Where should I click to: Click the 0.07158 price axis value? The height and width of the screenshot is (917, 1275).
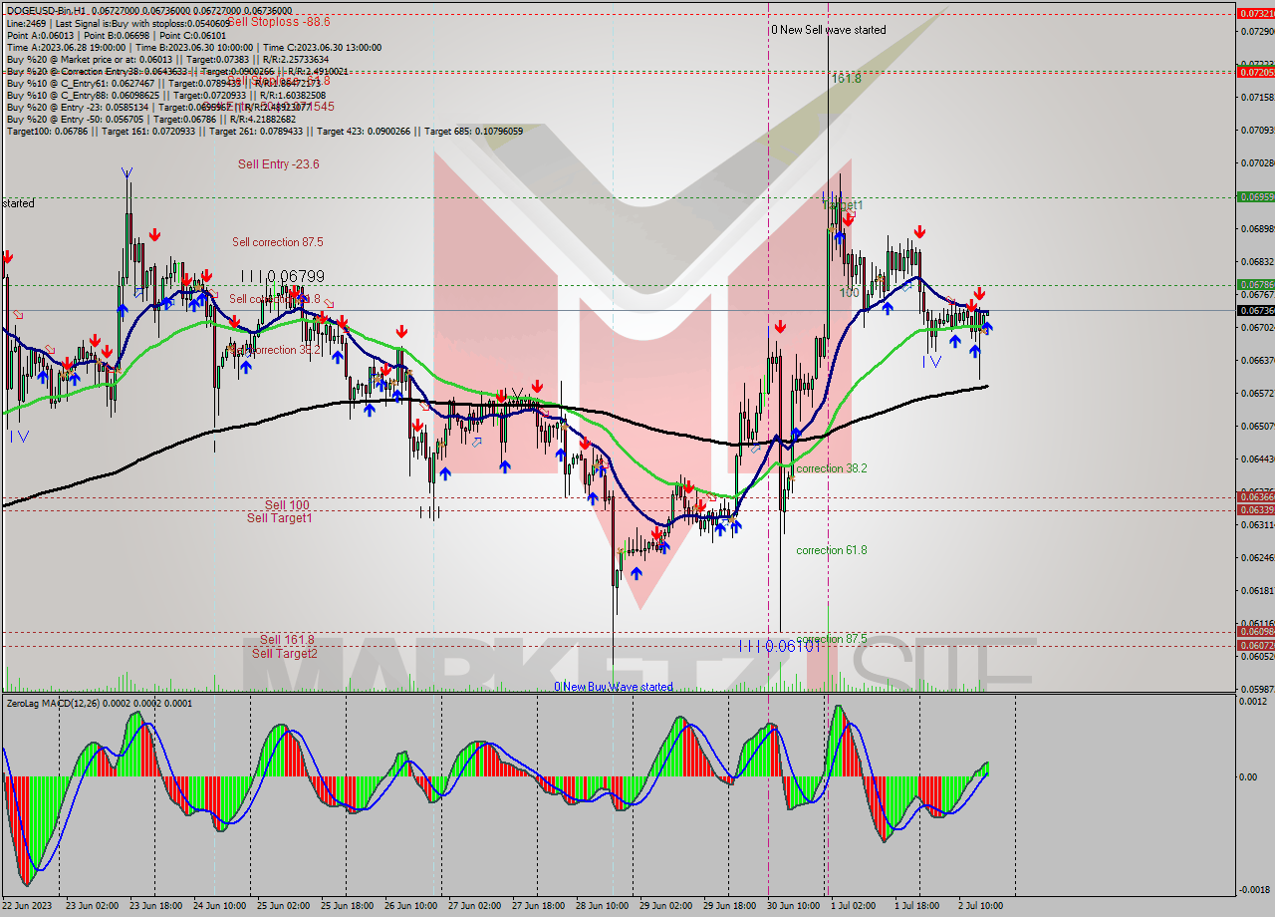1258,97
